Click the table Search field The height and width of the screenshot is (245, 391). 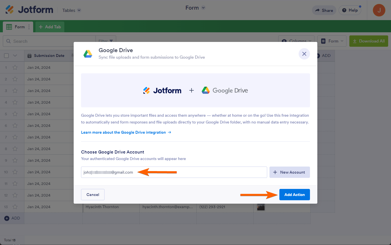49,41
